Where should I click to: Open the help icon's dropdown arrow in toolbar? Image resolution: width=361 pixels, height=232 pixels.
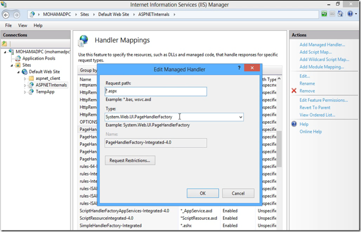tap(356, 14)
